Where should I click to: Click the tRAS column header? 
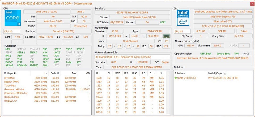pyautogui.click(x=135, y=73)
